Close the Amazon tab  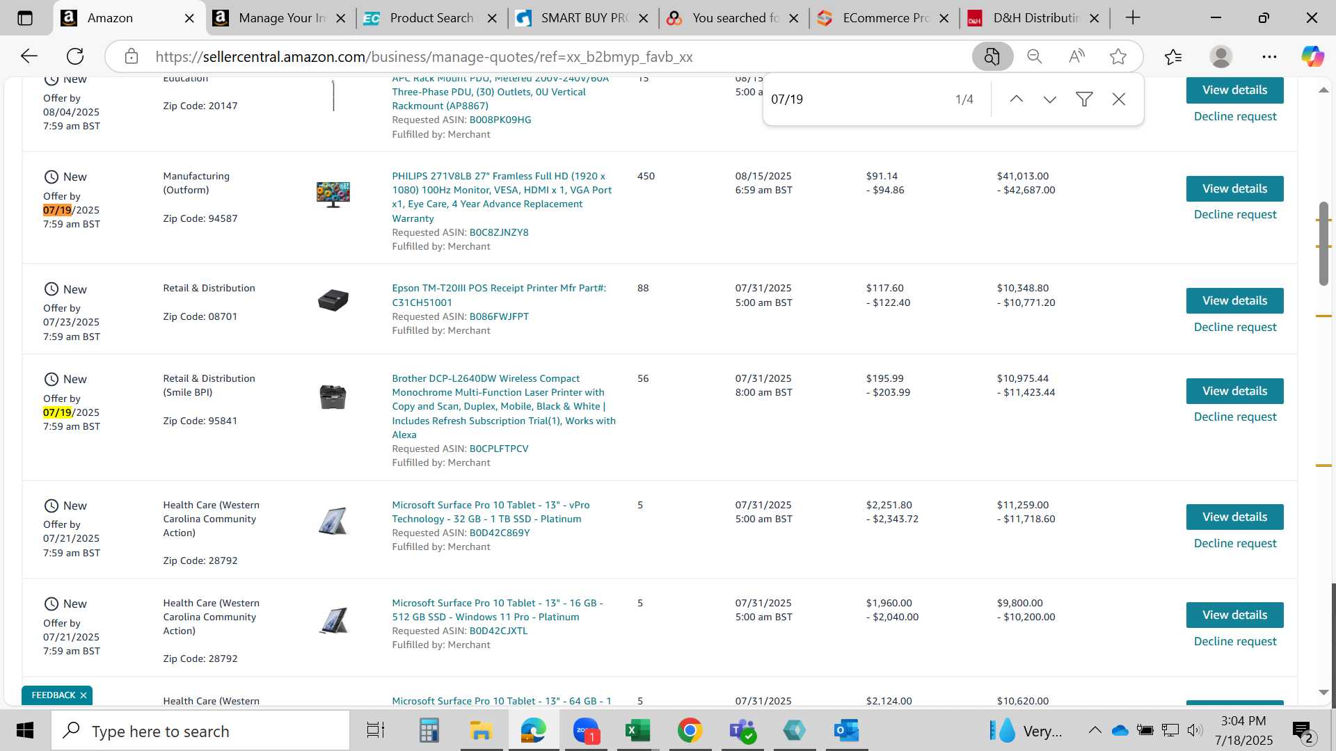189,18
